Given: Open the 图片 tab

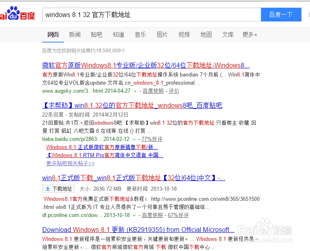Looking at the screenshot, I should tap(162, 34).
